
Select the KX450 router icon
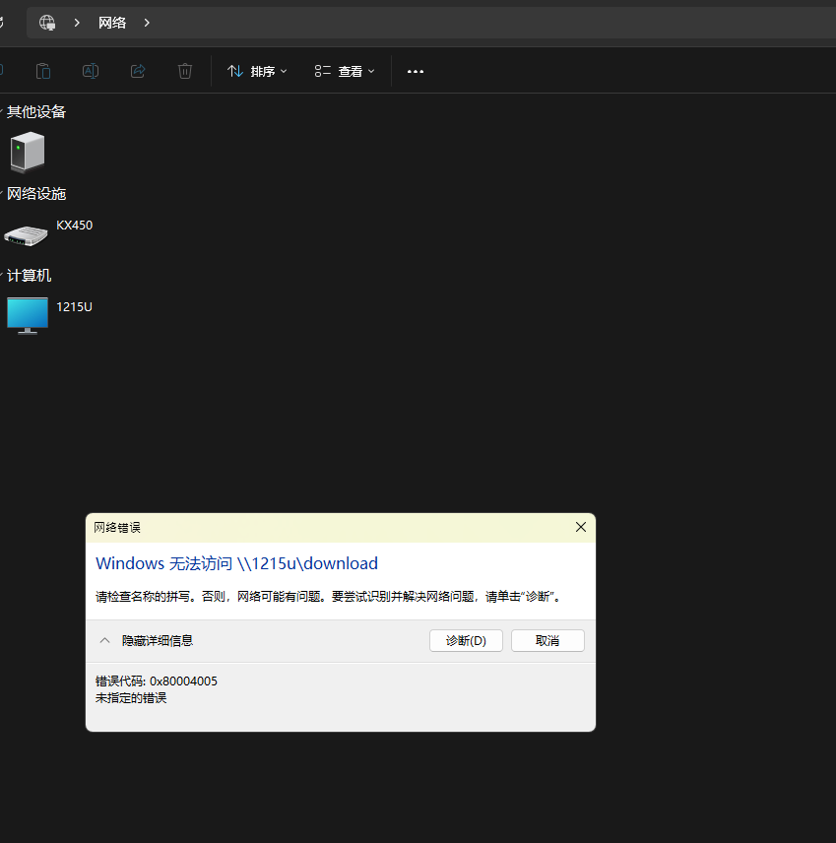coord(26,235)
